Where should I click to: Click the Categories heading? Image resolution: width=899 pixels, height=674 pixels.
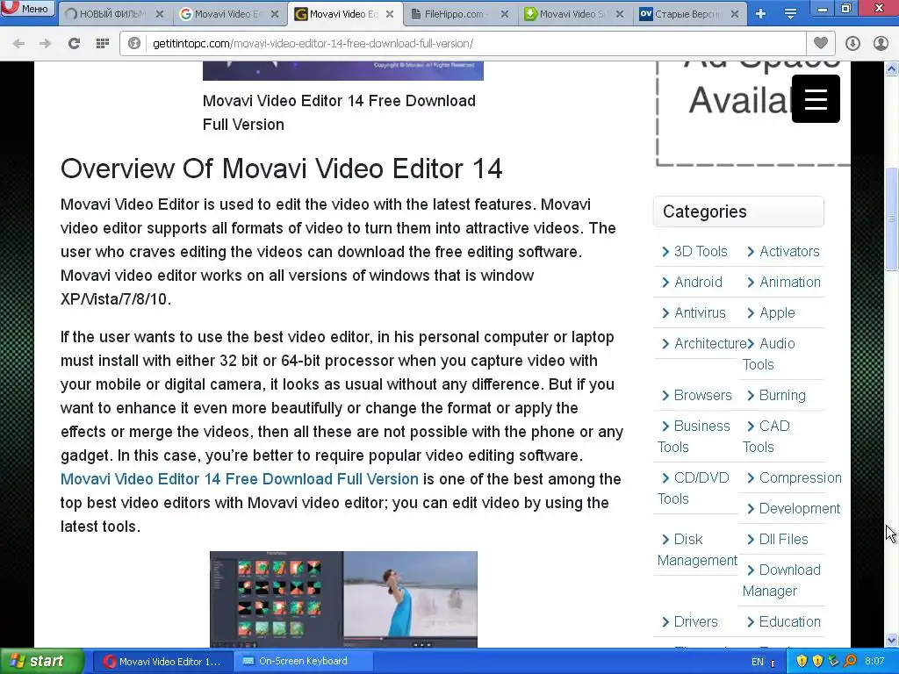click(705, 212)
